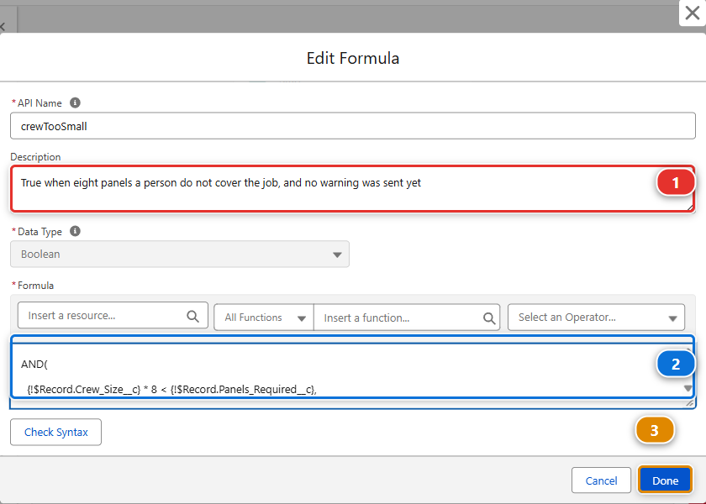Open the Boolean Data Type dropdown

180,255
